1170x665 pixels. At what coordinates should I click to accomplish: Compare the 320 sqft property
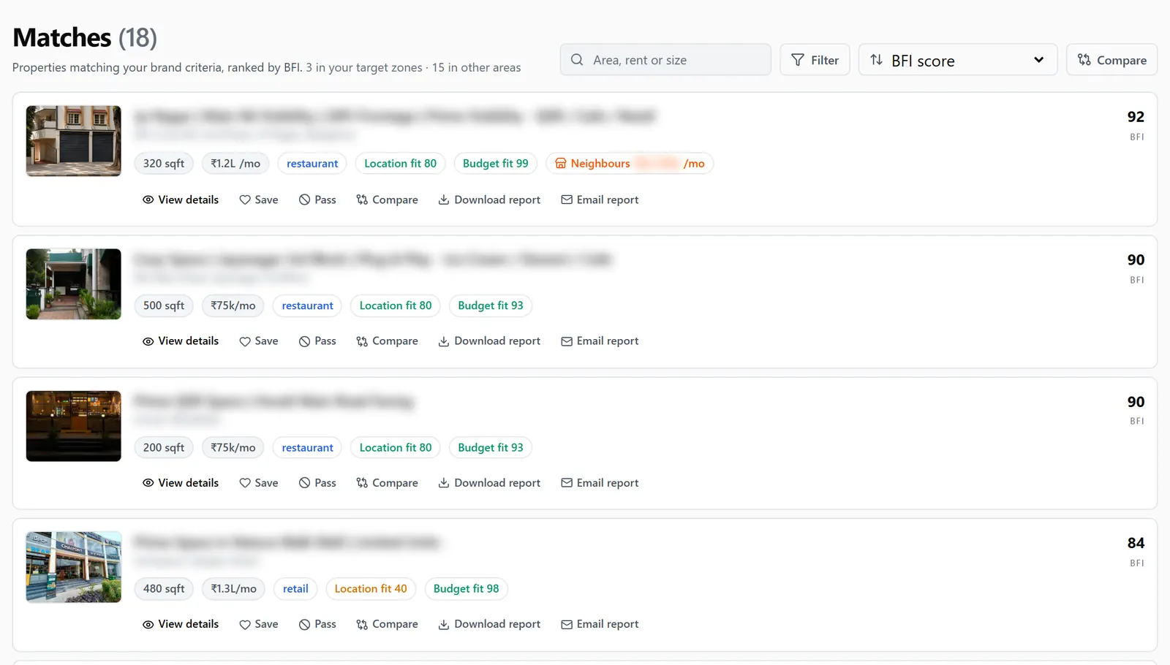pyautogui.click(x=387, y=199)
